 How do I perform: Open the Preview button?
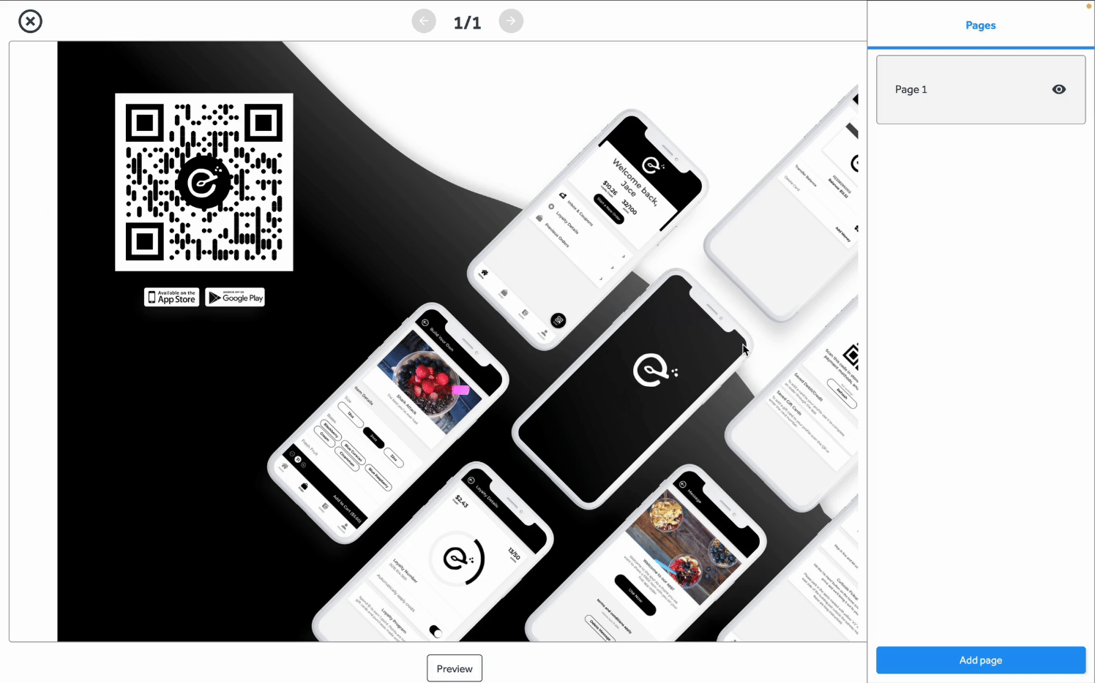[x=455, y=668]
